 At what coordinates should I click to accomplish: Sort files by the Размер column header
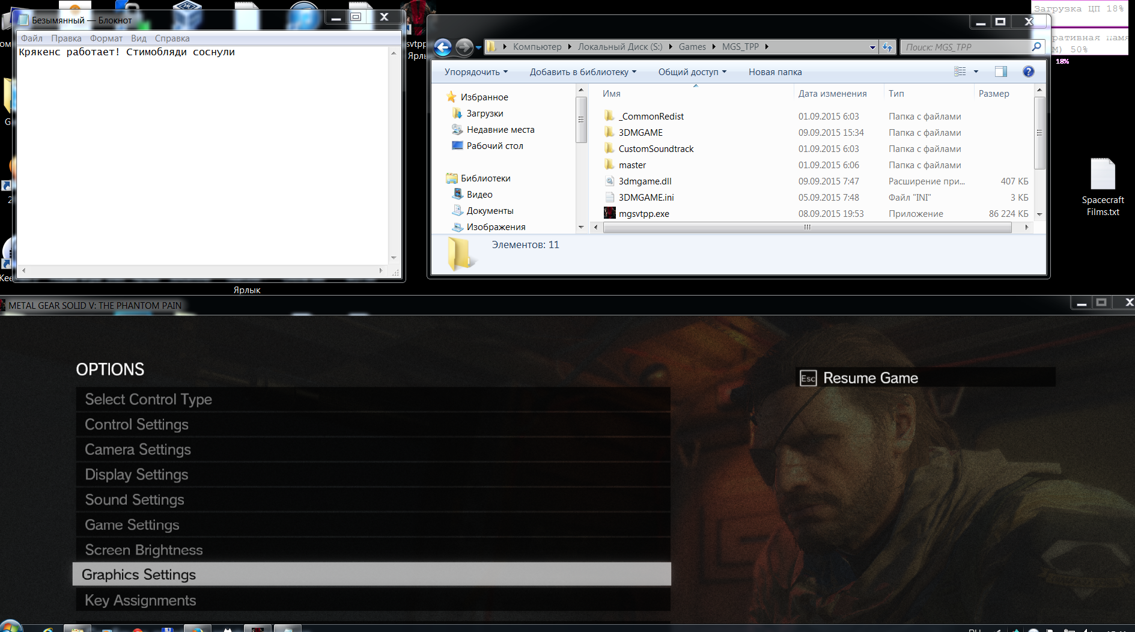tap(1003, 93)
